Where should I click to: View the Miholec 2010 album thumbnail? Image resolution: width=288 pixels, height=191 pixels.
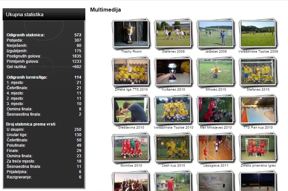[x=215, y=72]
